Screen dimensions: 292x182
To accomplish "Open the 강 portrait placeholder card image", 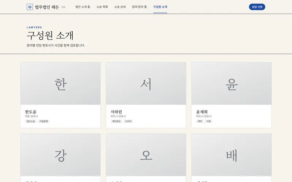I will tap(61, 155).
